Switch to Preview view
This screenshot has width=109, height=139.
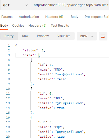click(43, 36)
